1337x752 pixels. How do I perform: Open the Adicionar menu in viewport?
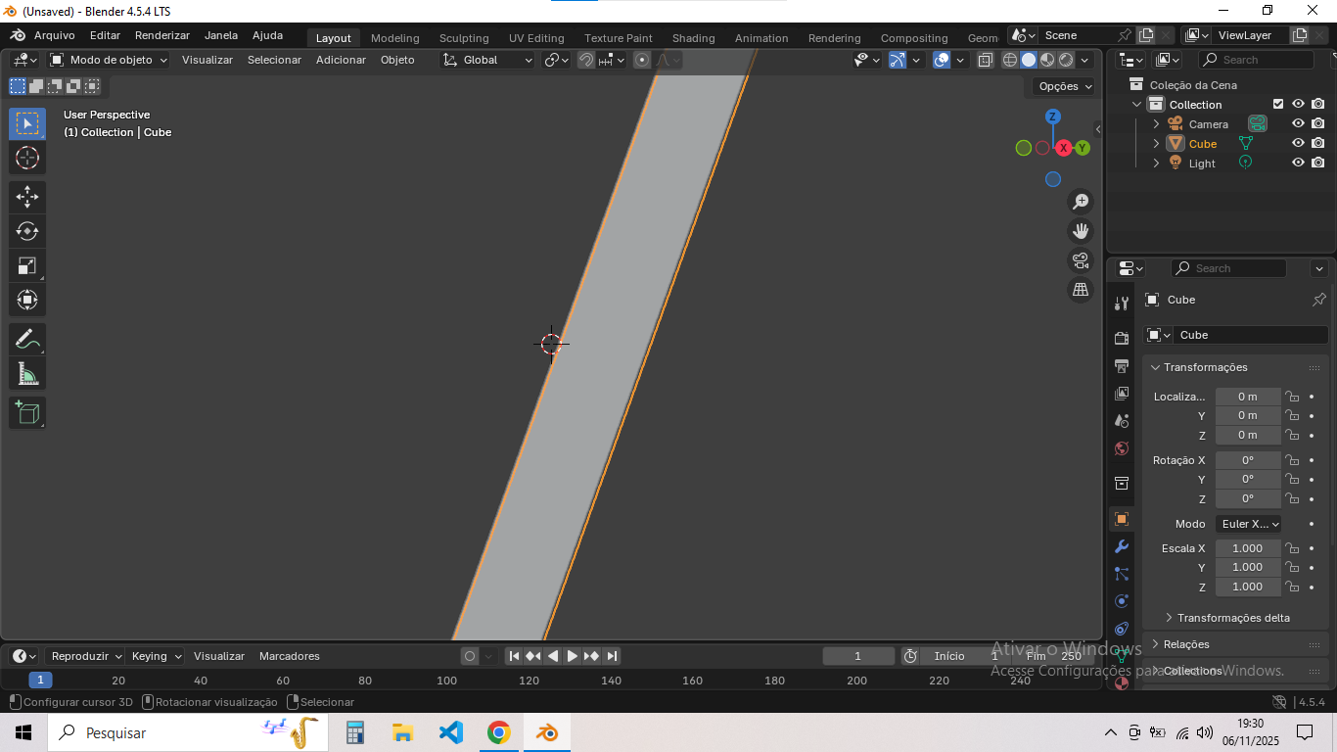tap(341, 60)
